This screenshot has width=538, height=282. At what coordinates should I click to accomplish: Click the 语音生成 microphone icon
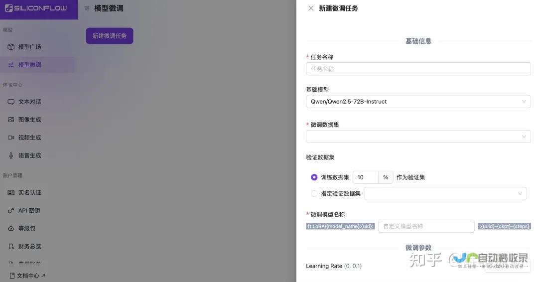click(11, 155)
